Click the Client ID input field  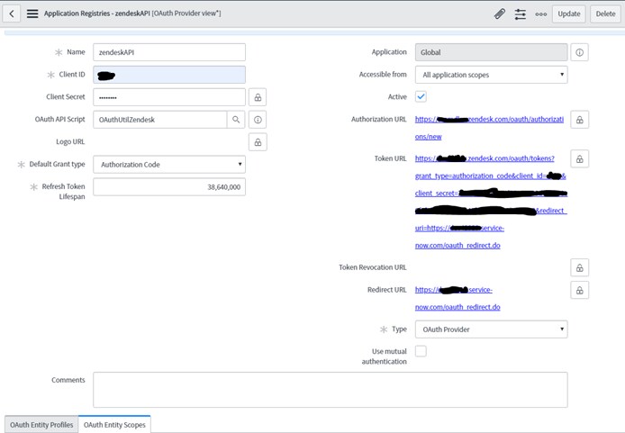(x=169, y=75)
